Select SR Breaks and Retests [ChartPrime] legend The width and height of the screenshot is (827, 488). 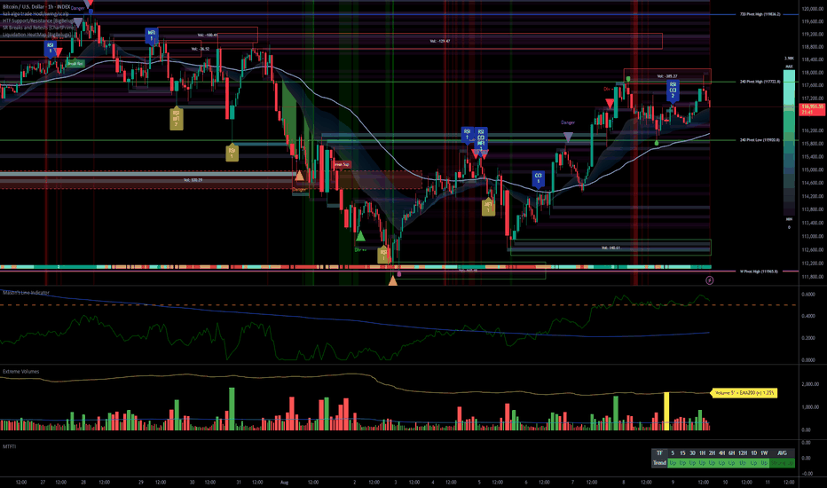pyautogui.click(x=38, y=28)
